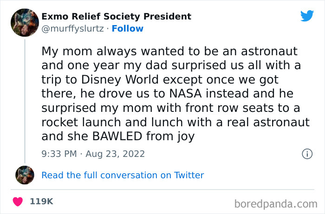
Task: Open the author's large profile avatar
Action: point(24,22)
